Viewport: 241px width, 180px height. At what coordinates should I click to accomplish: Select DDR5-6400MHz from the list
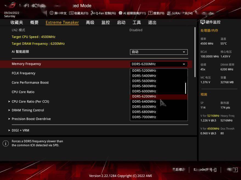[x=144, y=102]
